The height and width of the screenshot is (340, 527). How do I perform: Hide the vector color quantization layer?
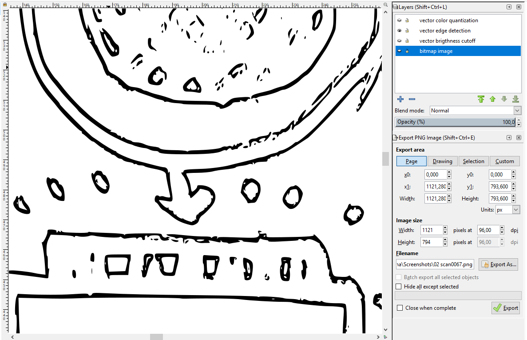[398, 20]
